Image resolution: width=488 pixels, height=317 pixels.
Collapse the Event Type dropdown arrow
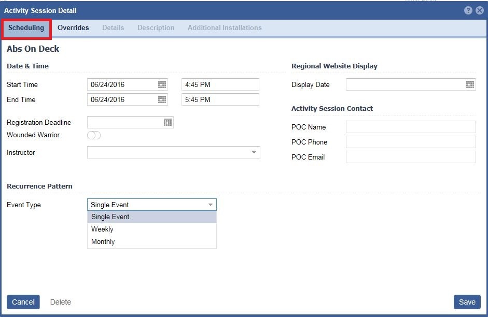211,205
